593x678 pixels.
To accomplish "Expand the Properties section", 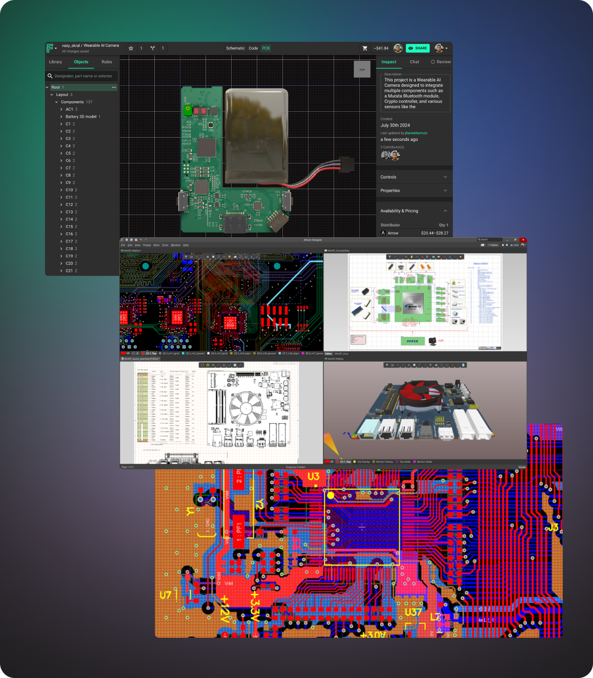I will point(414,191).
